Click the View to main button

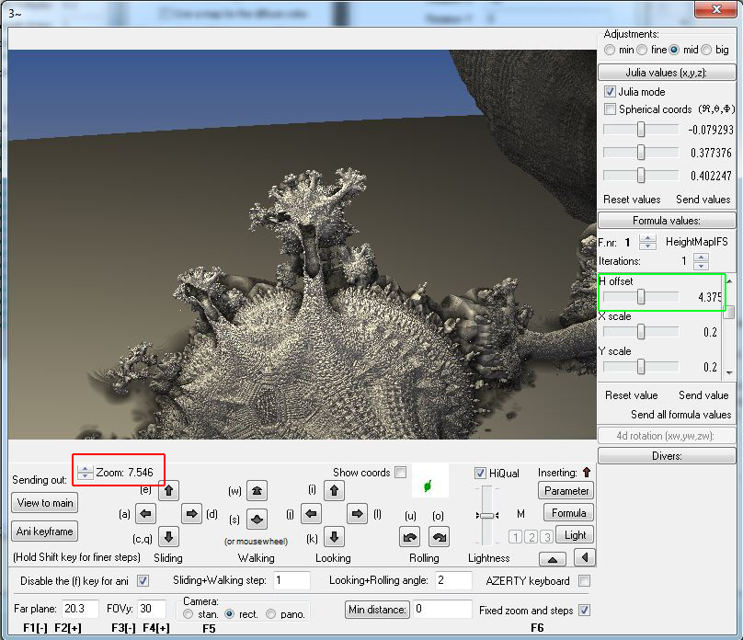[x=45, y=503]
